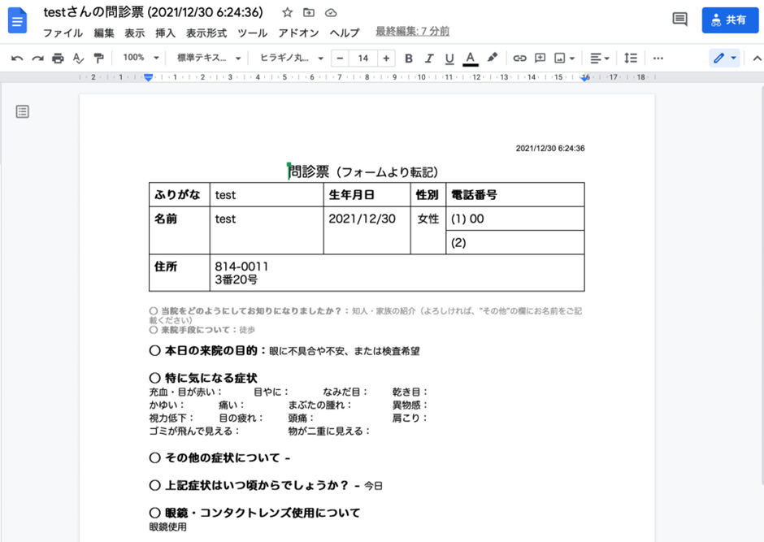Click 共有 share button
764x542 pixels.
click(730, 20)
